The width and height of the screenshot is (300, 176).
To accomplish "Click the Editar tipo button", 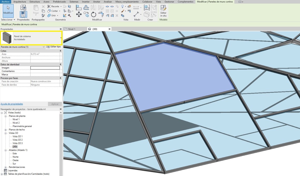I will [x=54, y=47].
